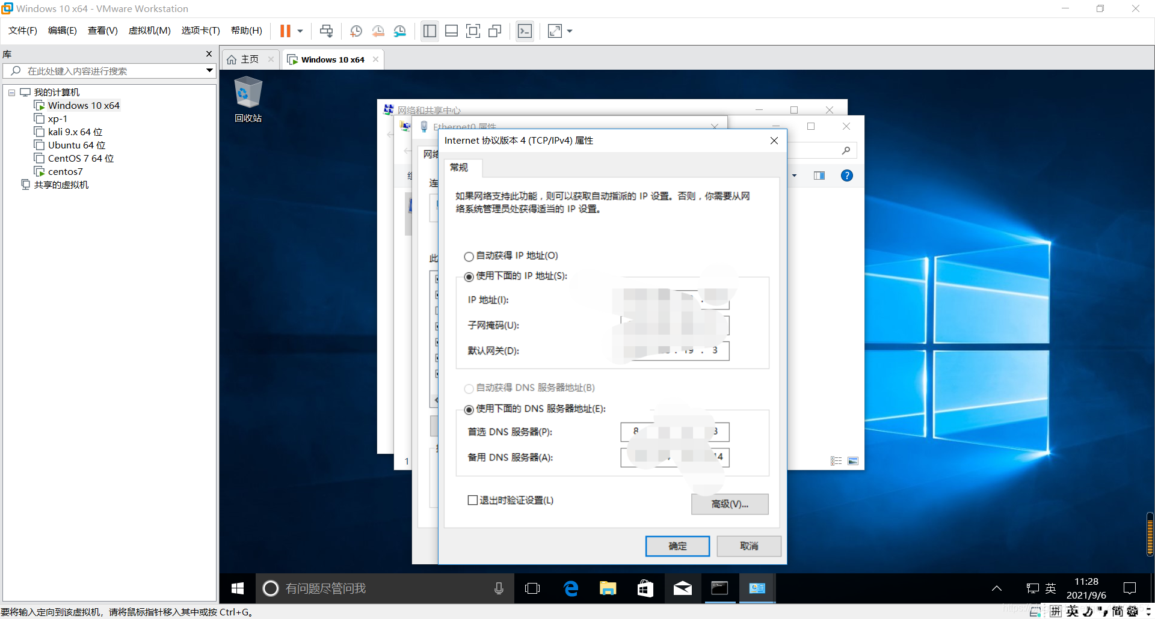The height and width of the screenshot is (619, 1155).
Task: Click the stretch guest display icon
Action: coord(555,31)
